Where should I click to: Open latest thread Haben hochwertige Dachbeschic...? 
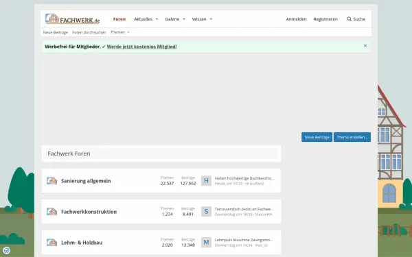pyautogui.click(x=244, y=178)
